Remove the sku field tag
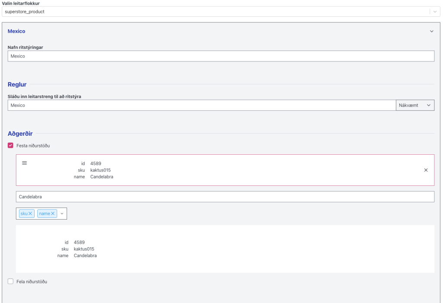443x303 pixels. coord(31,214)
